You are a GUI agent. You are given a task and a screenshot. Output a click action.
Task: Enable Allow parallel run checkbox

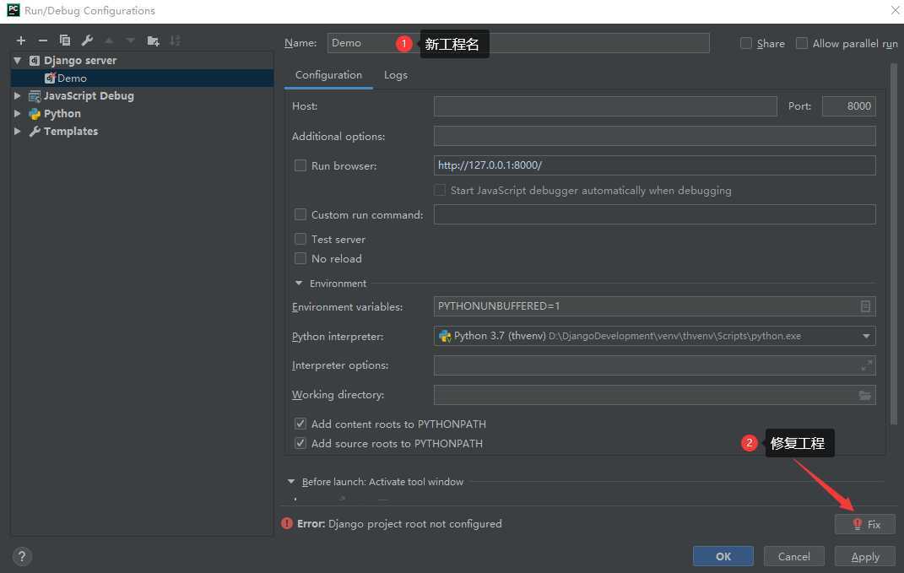801,43
